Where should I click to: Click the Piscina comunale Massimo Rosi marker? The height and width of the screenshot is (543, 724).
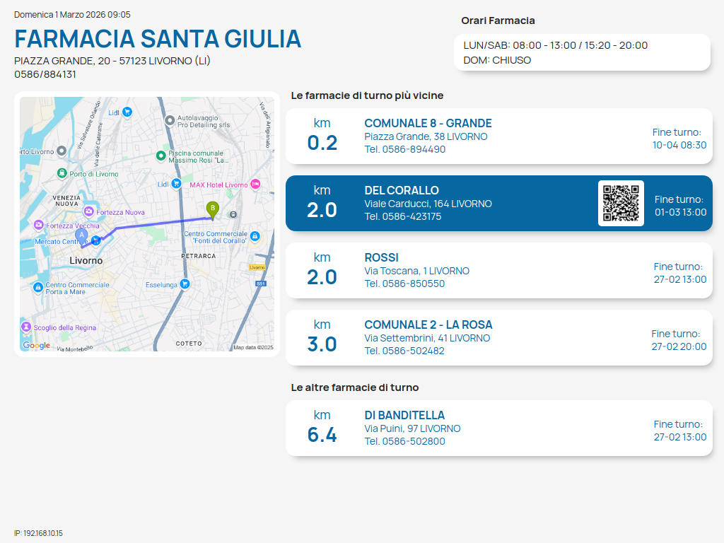pyautogui.click(x=161, y=156)
